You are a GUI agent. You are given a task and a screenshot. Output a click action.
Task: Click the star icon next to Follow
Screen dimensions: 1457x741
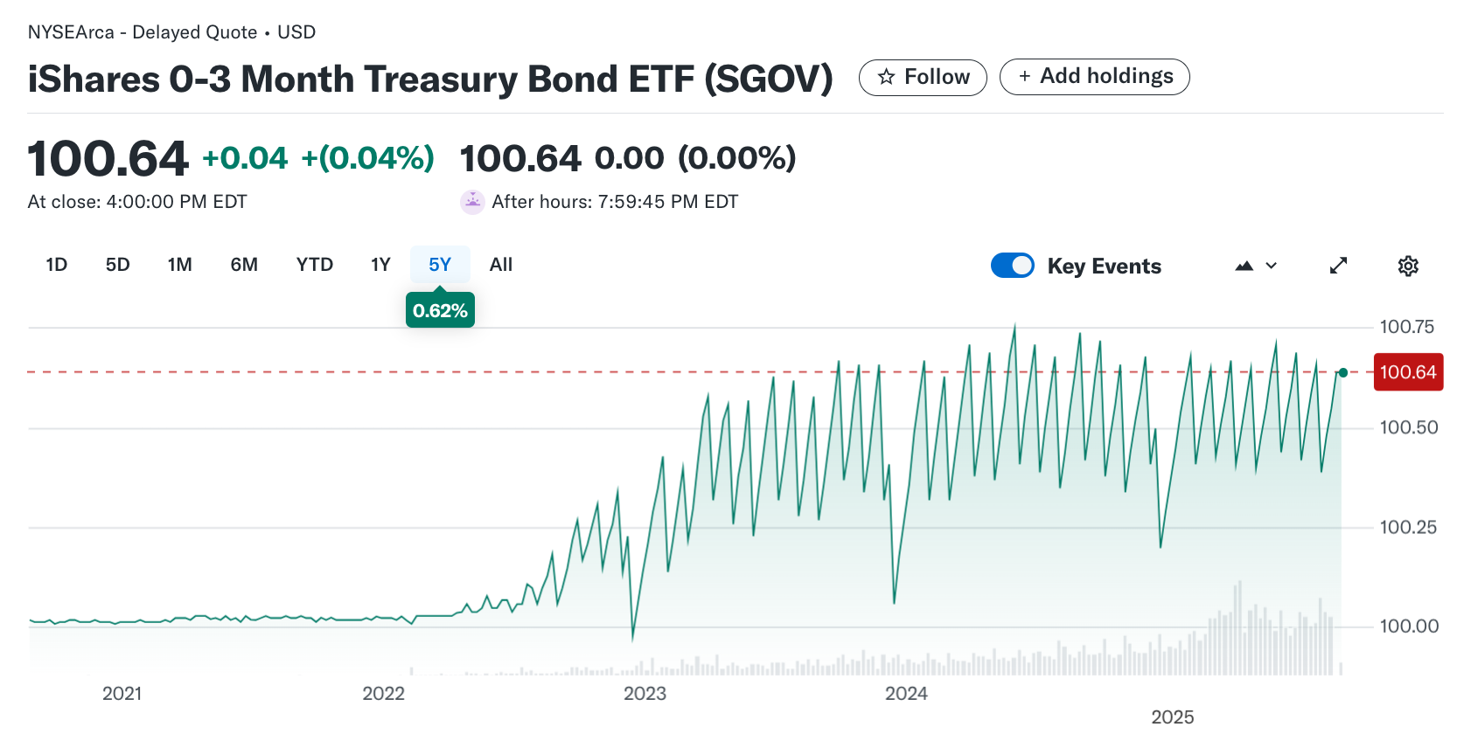click(887, 77)
